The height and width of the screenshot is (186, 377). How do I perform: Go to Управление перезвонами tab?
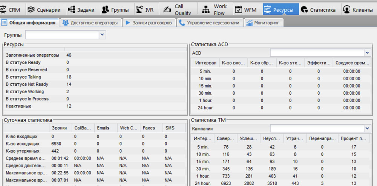209,23
